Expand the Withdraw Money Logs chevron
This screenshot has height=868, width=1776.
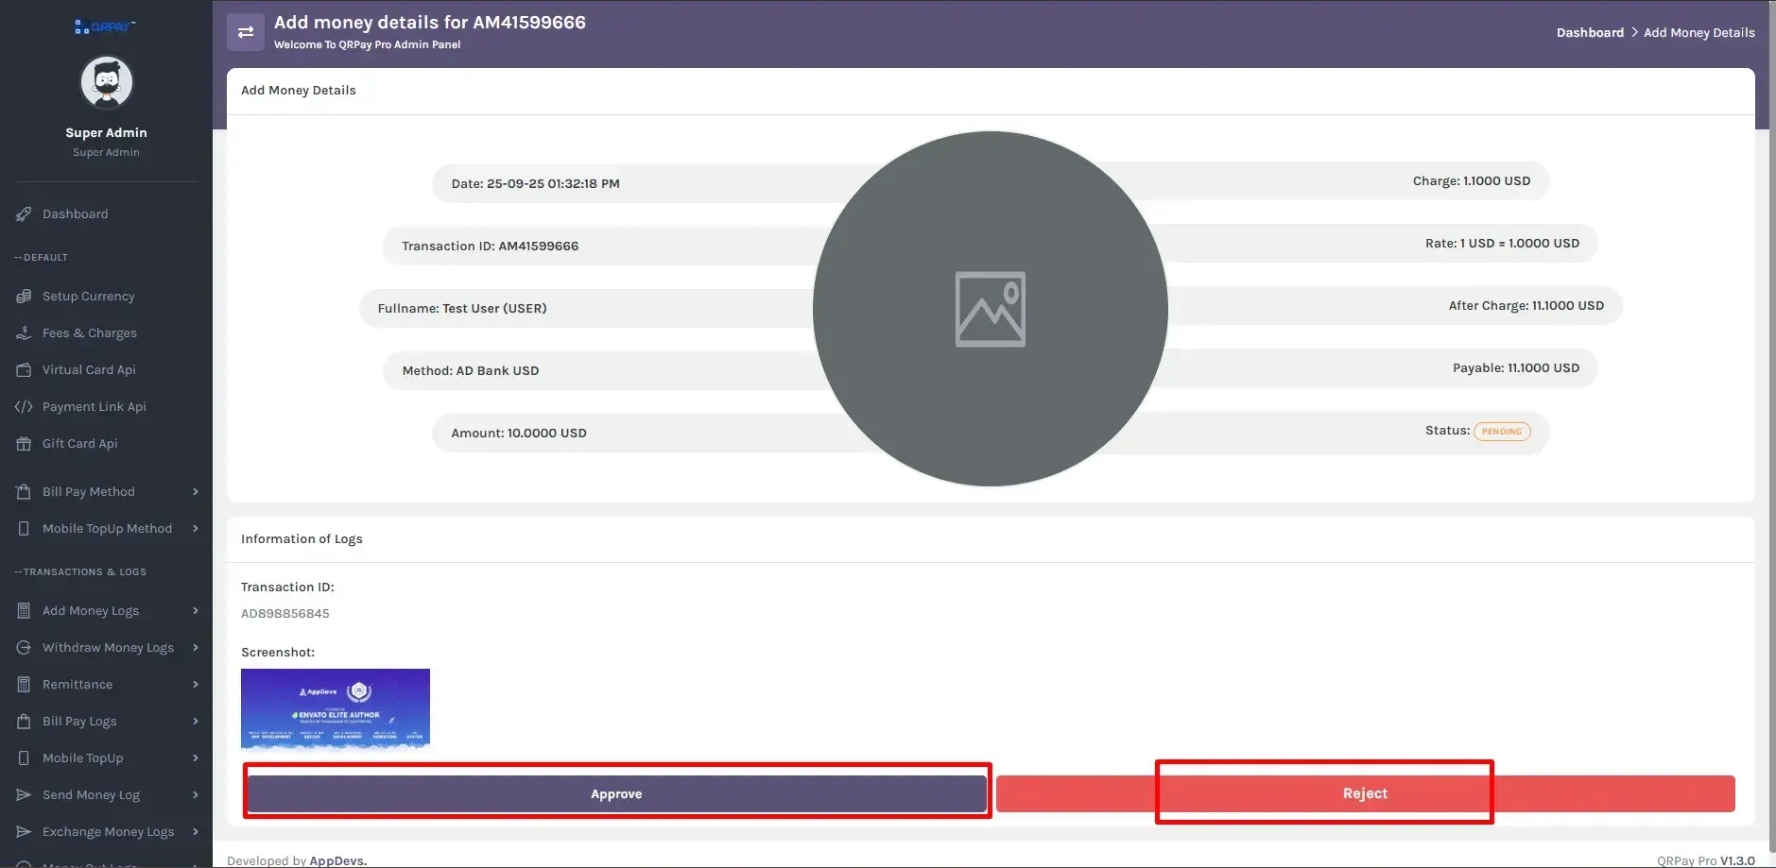196,648
